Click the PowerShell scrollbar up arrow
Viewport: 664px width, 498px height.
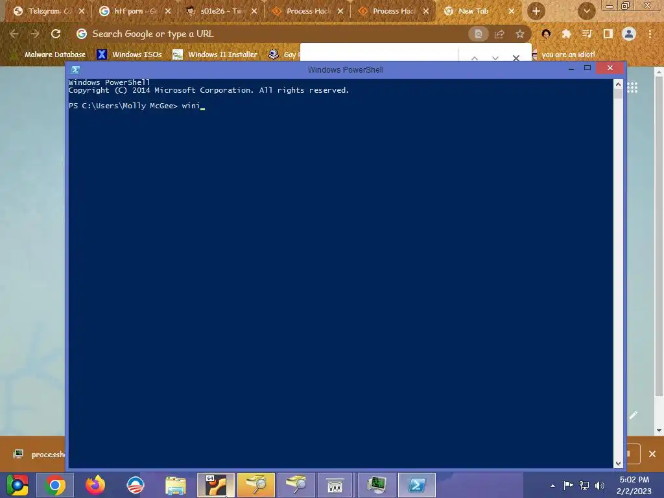[618, 84]
